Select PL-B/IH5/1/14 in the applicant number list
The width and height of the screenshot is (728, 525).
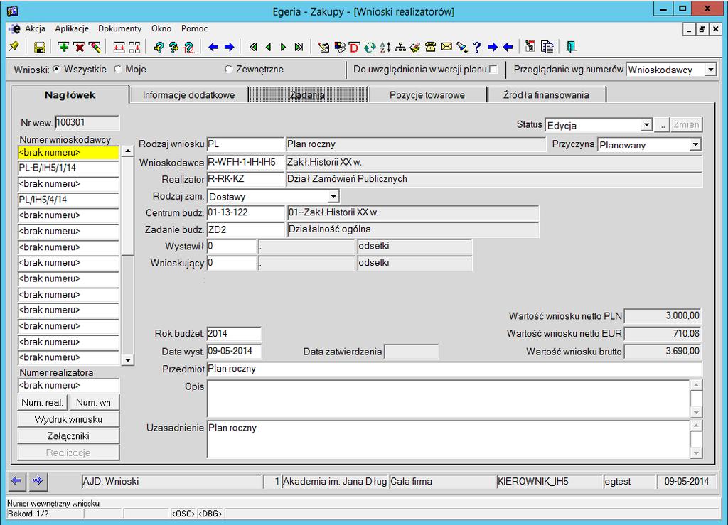tap(68, 168)
